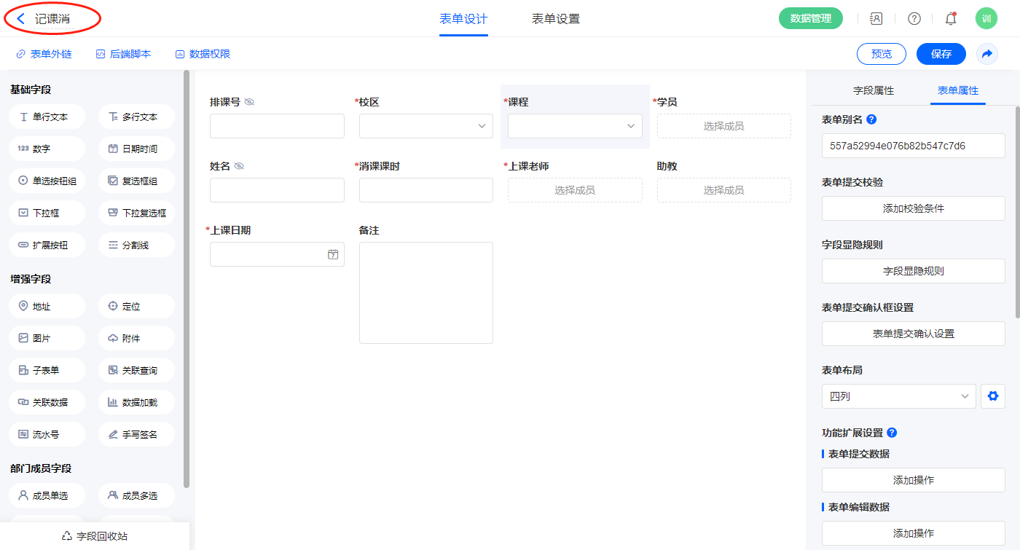Click the back arrow beside 记课消
This screenshot has width=1020, height=550.
click(x=21, y=19)
